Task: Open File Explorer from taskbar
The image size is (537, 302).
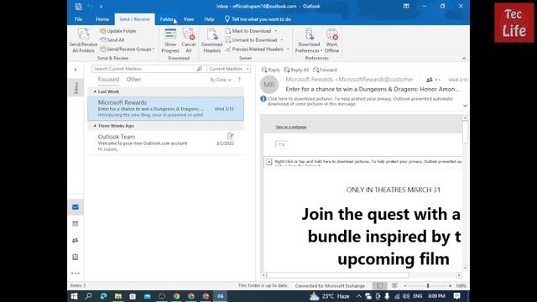Action: pos(117,296)
